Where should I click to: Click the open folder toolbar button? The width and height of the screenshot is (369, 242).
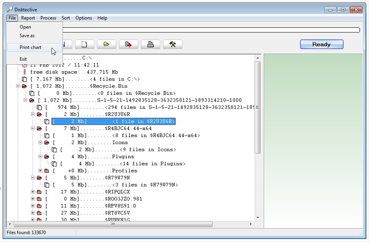[107, 44]
